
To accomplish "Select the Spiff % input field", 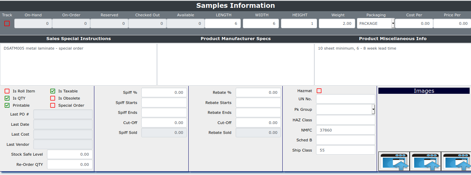I will [x=164, y=92].
